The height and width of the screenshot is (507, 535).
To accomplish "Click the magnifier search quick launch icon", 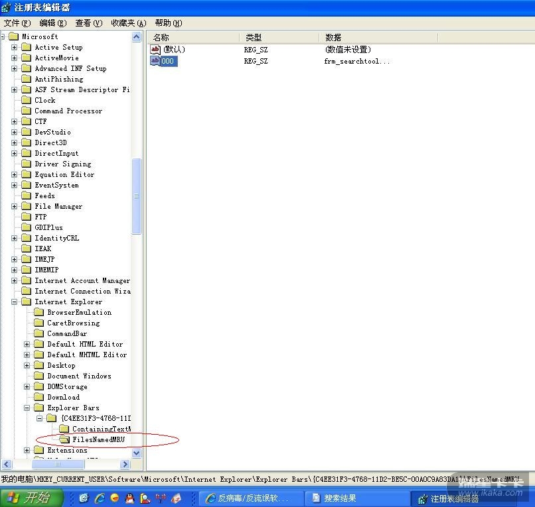I will (145, 498).
